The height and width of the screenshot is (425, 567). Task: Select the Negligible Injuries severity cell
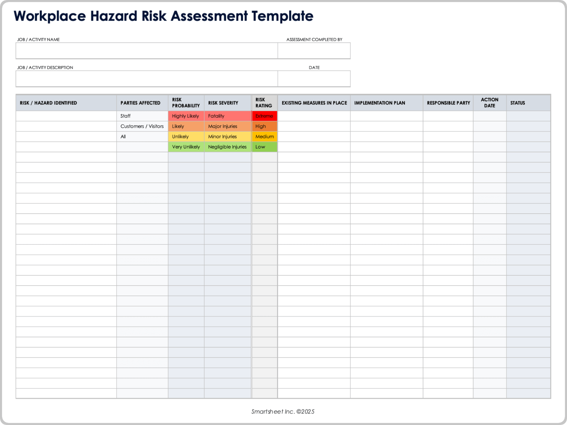coord(227,147)
